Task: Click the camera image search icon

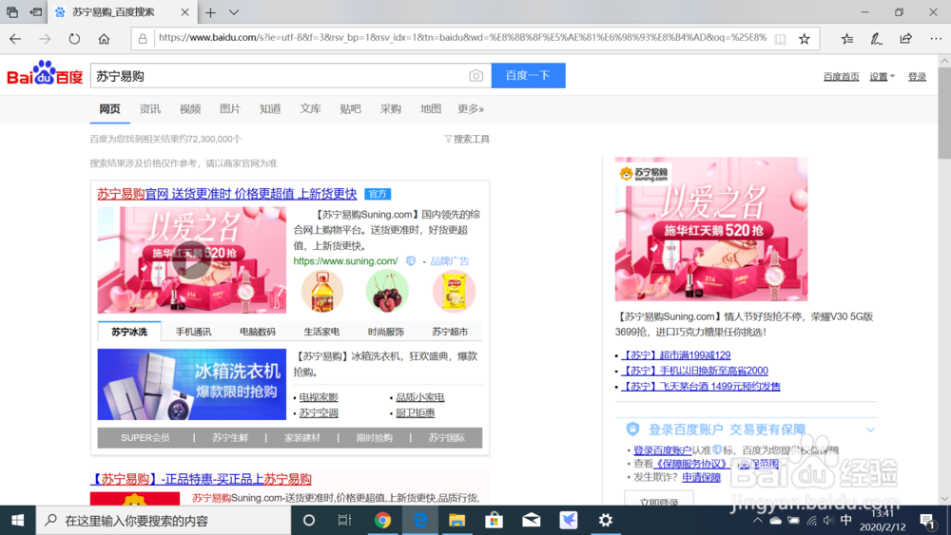Action: point(476,76)
